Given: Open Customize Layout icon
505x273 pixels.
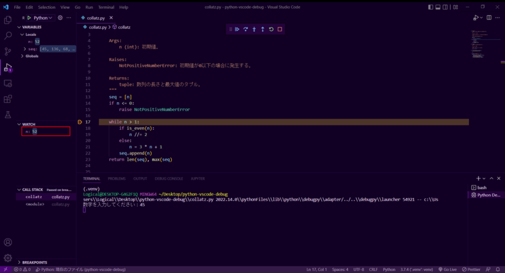Looking at the screenshot, I should (x=455, y=7).
